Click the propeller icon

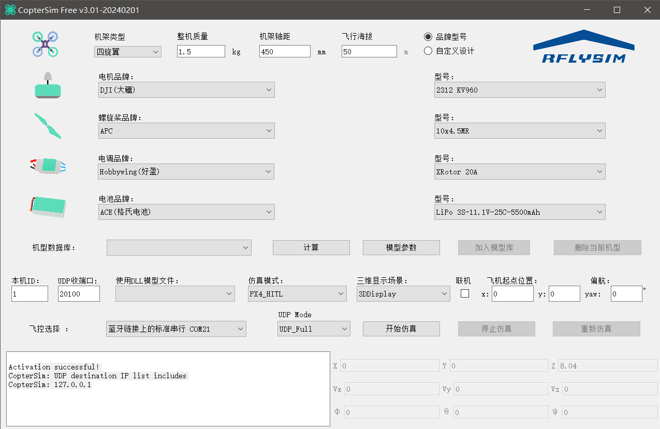[x=48, y=126]
